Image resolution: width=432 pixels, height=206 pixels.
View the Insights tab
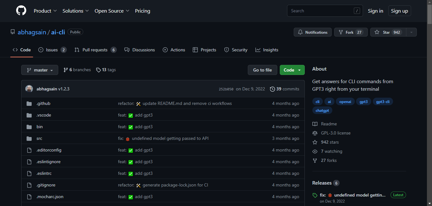[267, 50]
